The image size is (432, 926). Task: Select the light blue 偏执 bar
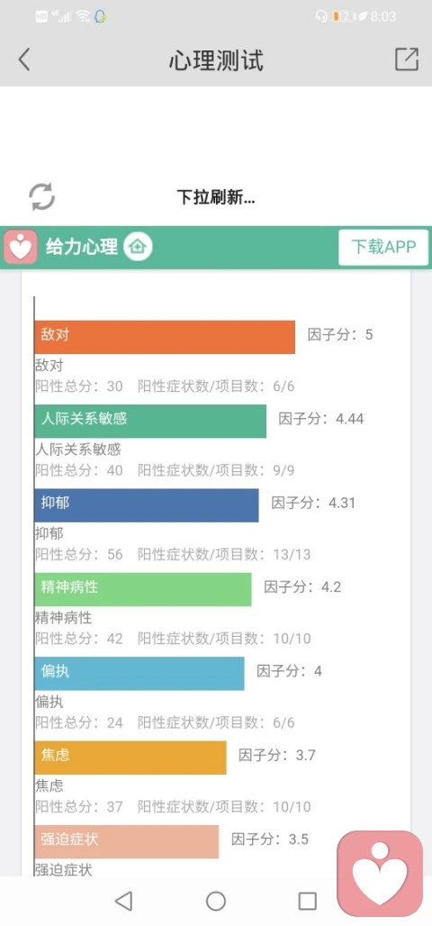point(139,673)
